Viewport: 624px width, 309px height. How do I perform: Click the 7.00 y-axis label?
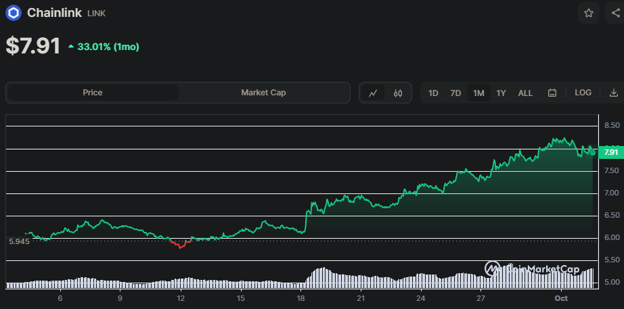611,193
